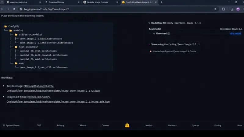Screen dimensions: 244x137
Task: Click the ComfyUI/ folder icon
Action: [5, 26]
